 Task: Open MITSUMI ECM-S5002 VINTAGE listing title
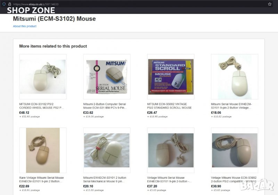(169, 106)
